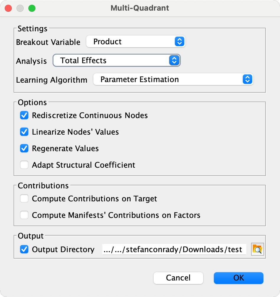
Task: Click the Learning Algorithm dropdown arrow
Action: click(x=248, y=80)
